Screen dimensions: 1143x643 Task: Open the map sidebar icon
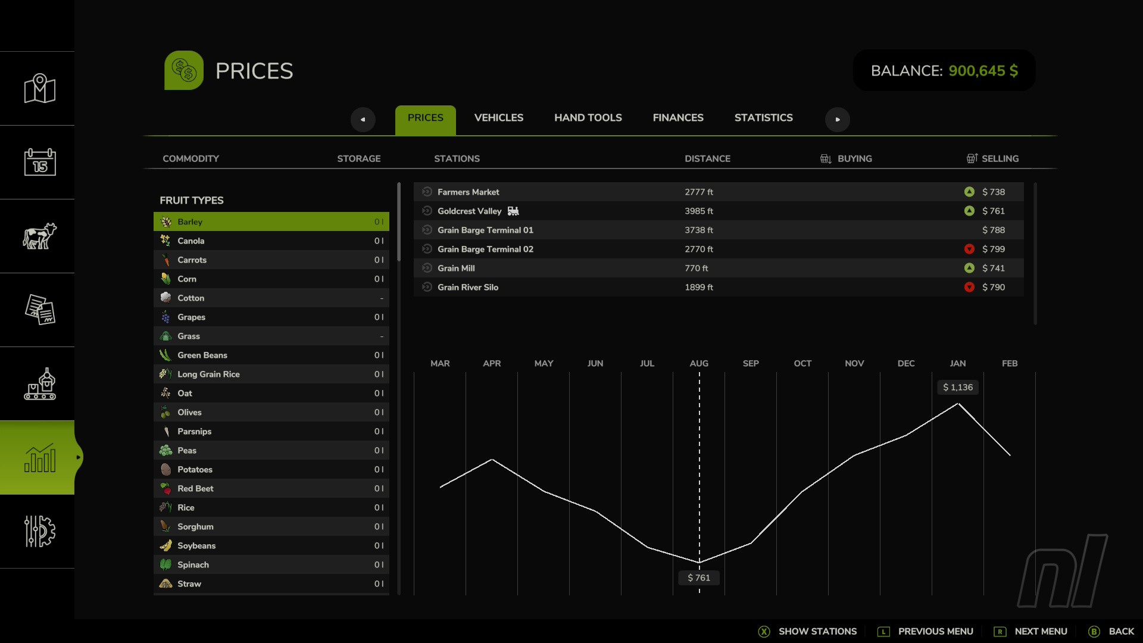click(x=39, y=88)
